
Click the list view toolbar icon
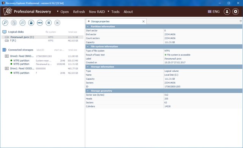coord(49,23)
